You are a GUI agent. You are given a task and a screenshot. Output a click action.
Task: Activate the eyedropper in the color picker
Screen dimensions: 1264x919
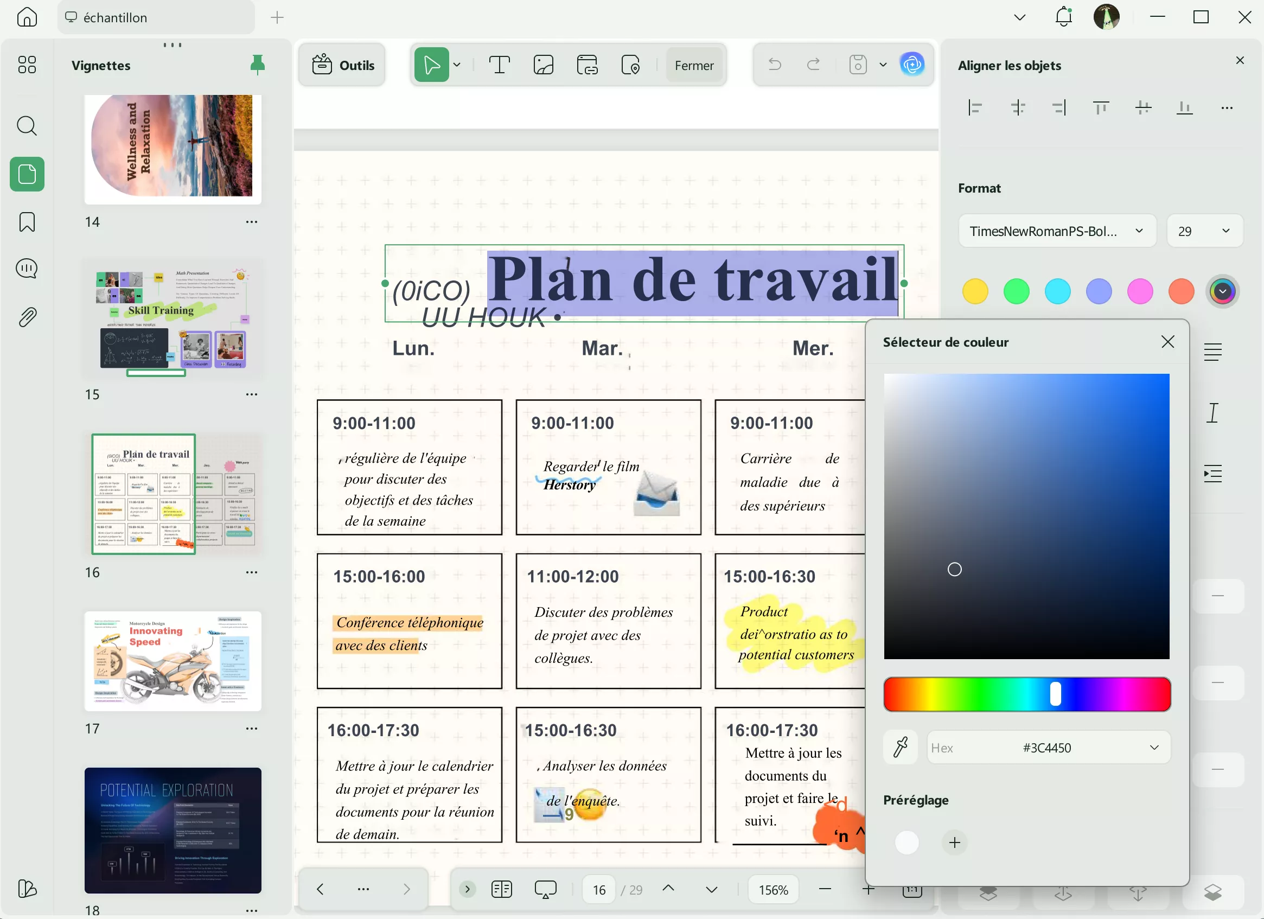click(x=901, y=748)
